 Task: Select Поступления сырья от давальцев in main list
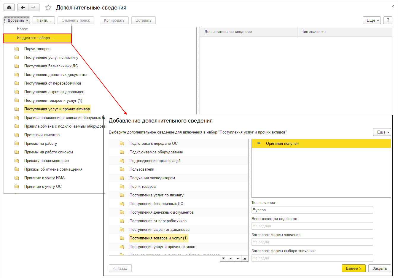54,92
